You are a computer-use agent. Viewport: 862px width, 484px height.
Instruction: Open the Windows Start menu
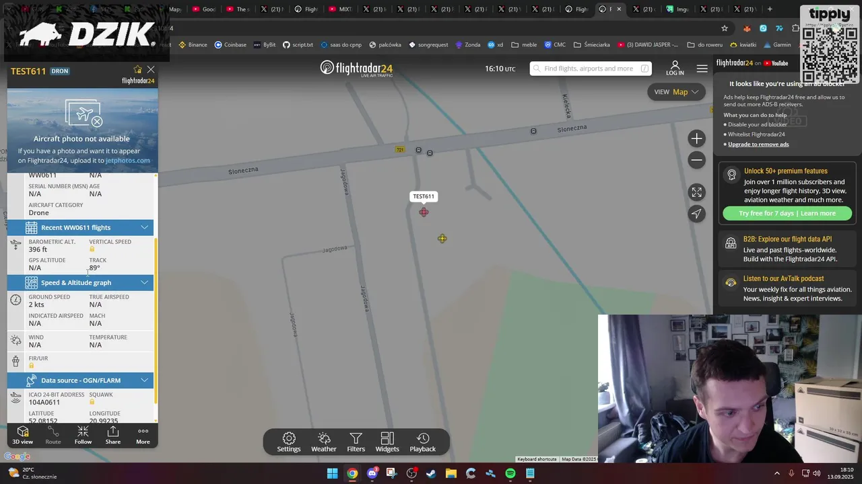332,473
